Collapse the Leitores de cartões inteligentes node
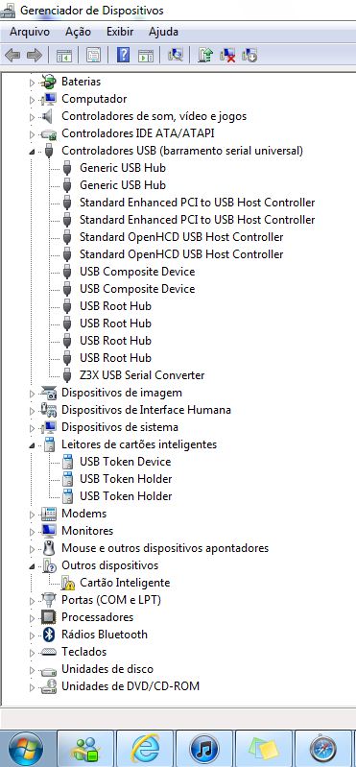 [33, 445]
